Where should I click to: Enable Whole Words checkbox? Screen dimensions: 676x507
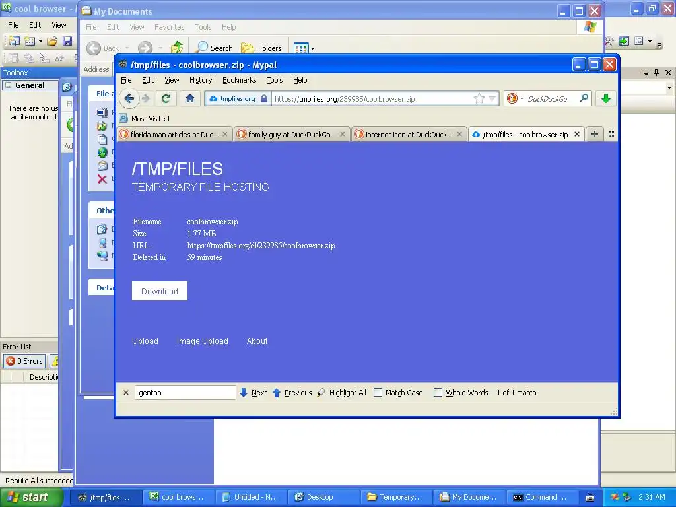(438, 393)
